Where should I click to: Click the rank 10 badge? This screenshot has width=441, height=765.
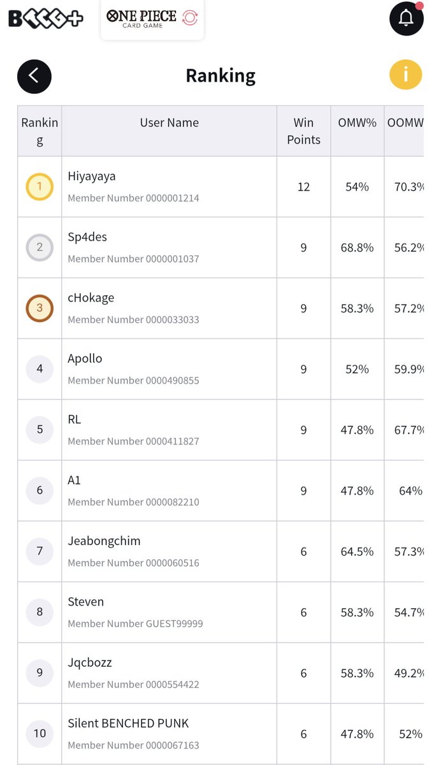(x=40, y=734)
